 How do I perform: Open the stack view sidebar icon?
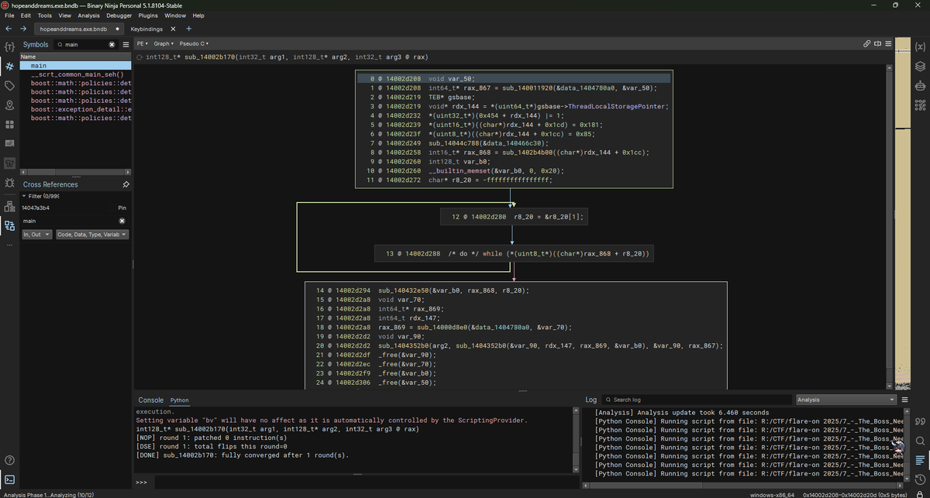(10, 164)
